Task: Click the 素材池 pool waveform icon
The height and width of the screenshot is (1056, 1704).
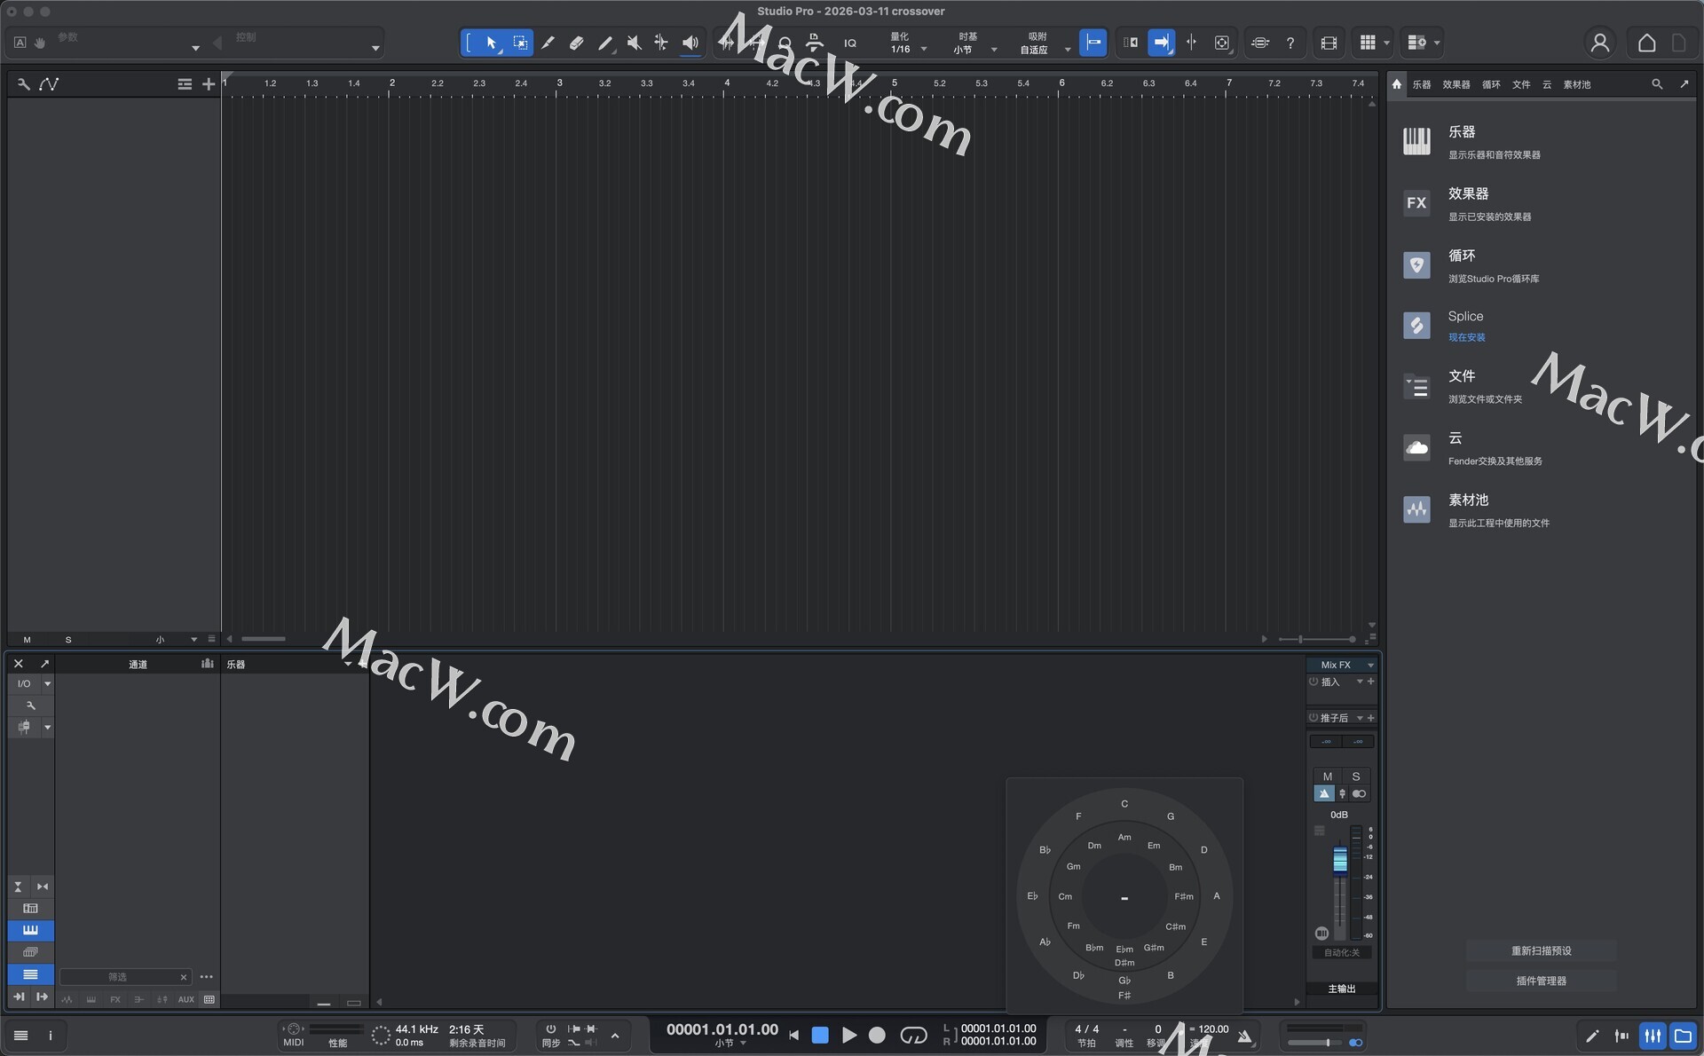Action: coord(1416,509)
